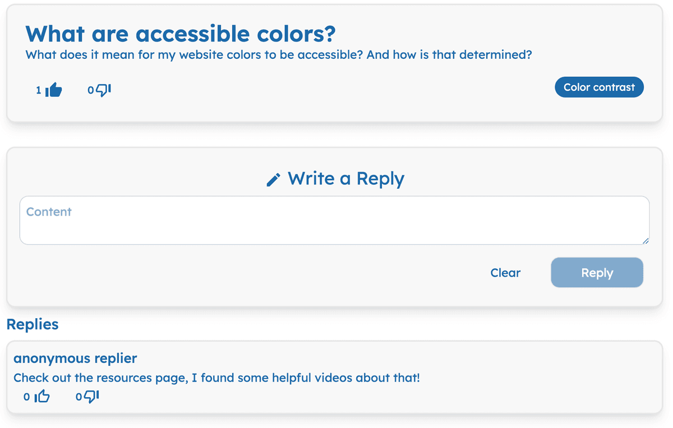
Task: Click the reply's downvote count of 0
Action: click(79, 397)
